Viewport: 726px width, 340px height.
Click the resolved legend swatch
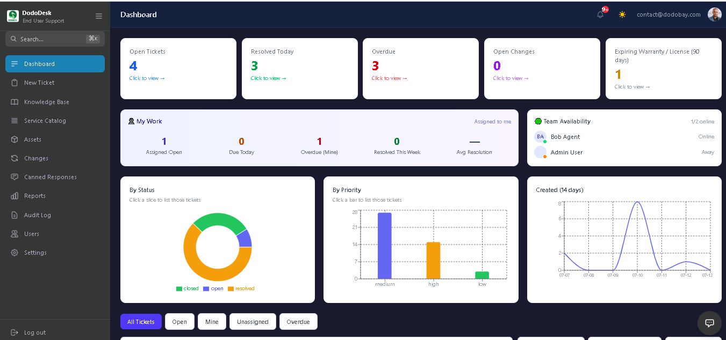[231, 289]
